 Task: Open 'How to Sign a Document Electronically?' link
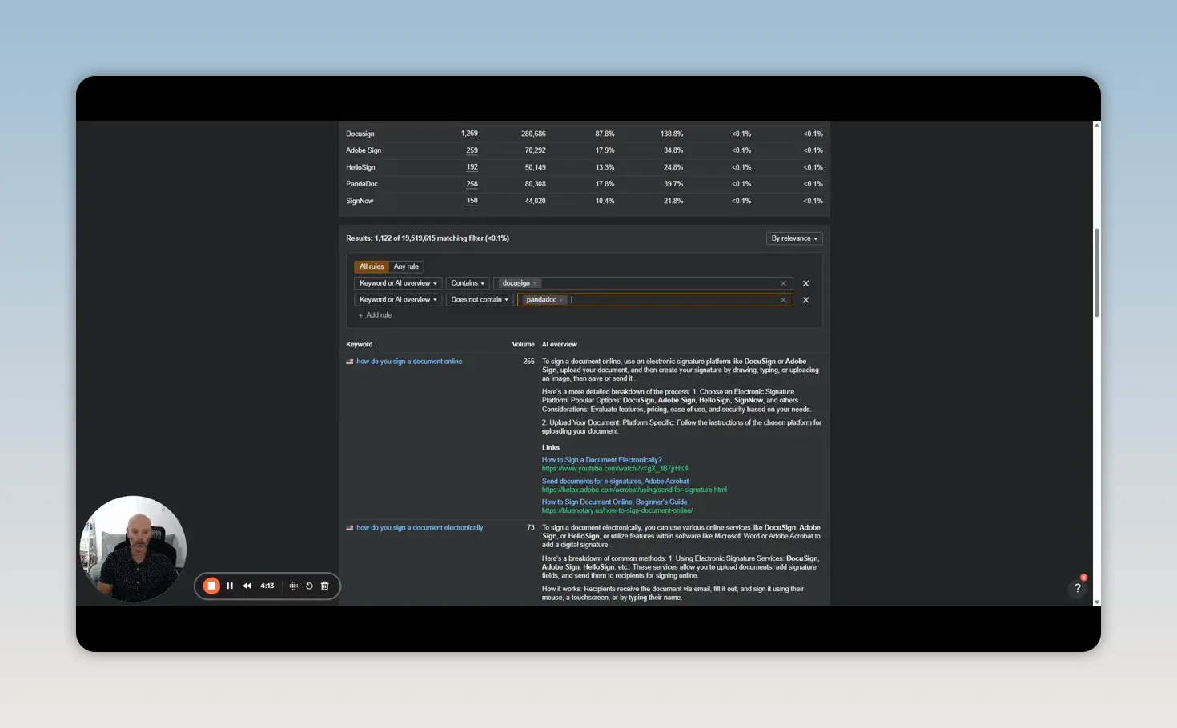click(x=602, y=460)
